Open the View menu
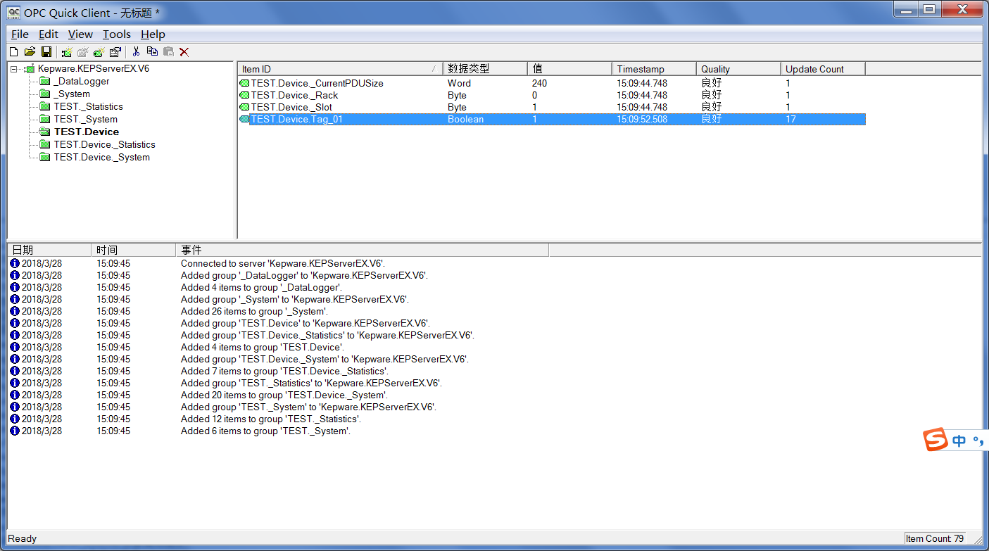The height and width of the screenshot is (551, 989). (x=80, y=34)
